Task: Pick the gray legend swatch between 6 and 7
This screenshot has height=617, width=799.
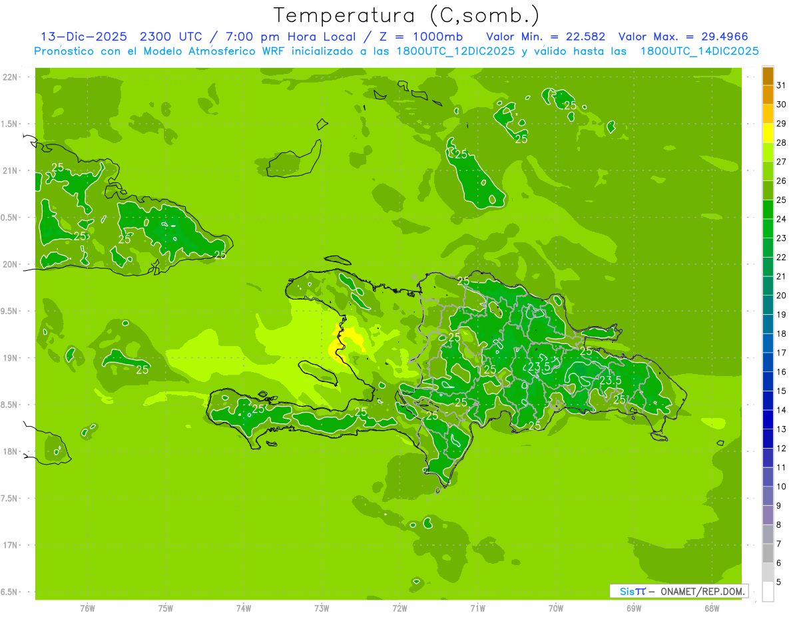Action: point(768,554)
